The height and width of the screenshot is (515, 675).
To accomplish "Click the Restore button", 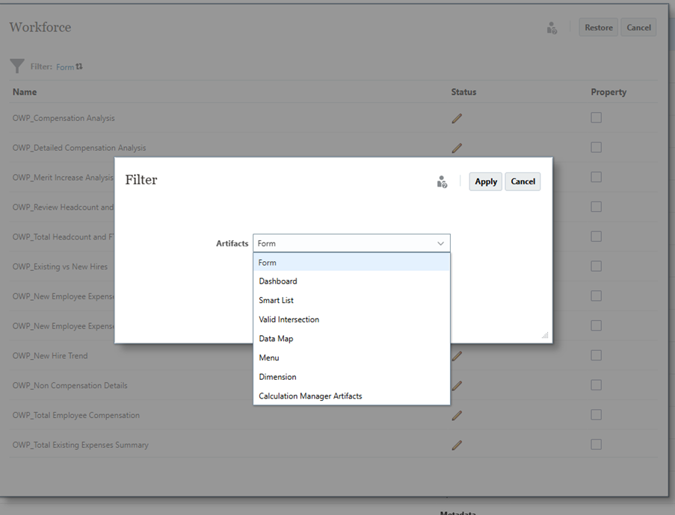I will tap(598, 28).
